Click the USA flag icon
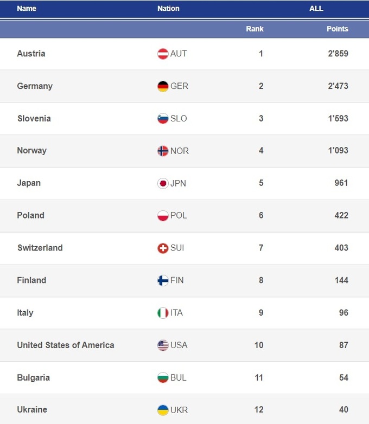Screen dimensions: 369x424 coord(163,345)
